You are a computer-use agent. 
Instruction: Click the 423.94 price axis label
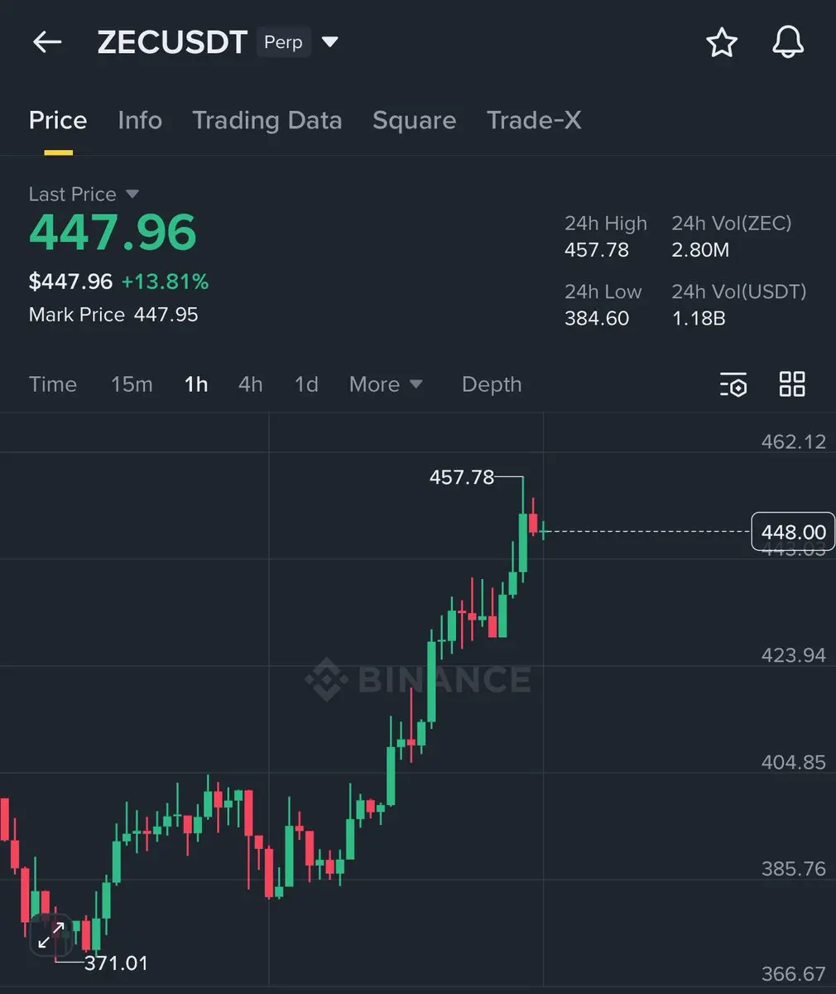click(793, 655)
